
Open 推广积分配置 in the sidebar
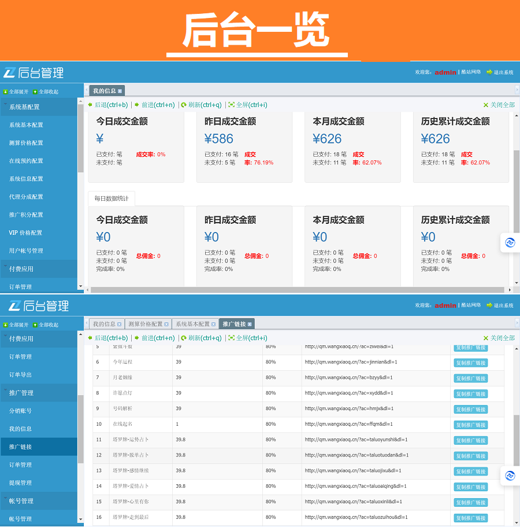point(26,215)
